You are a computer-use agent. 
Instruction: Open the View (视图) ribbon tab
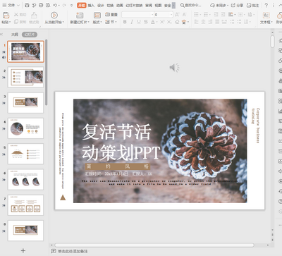158,5
